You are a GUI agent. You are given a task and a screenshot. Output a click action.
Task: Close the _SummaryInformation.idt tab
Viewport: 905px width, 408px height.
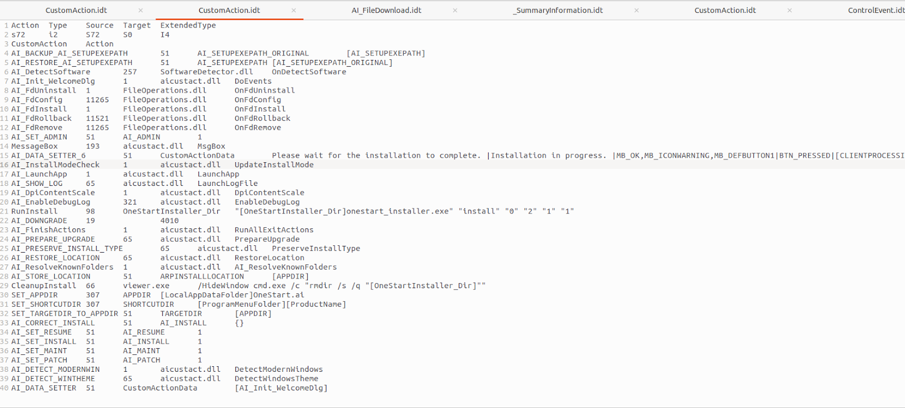(x=636, y=10)
